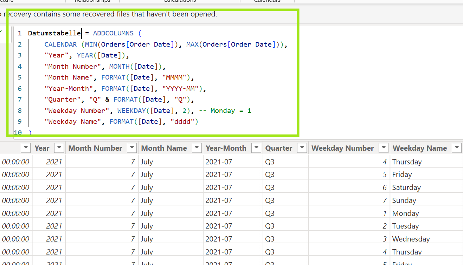
Task: Select the Month Name column header
Action: [164, 148]
